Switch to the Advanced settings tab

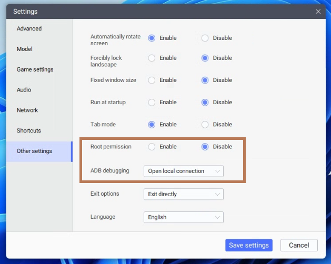(x=29, y=28)
